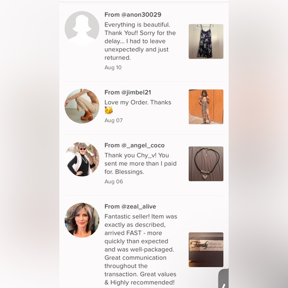Select the 'Fantastic seller' review text
This screenshot has height=288, width=288.
[x=141, y=249]
